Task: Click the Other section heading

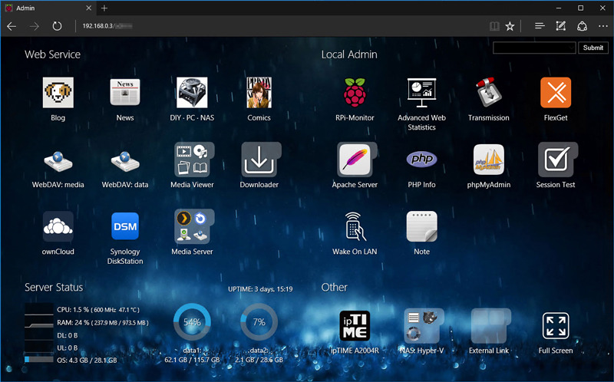Action: click(334, 288)
